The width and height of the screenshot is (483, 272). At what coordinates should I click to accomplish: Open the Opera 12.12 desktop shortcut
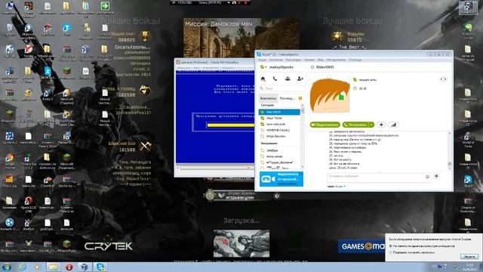tap(29, 204)
